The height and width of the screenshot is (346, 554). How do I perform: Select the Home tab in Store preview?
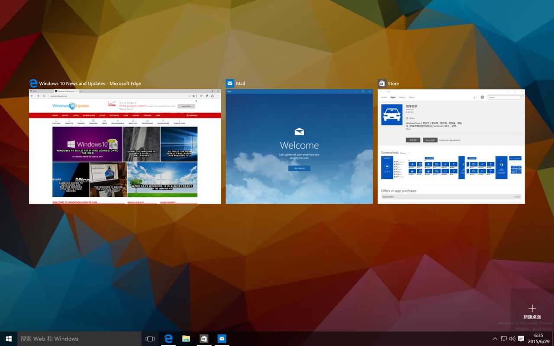[384, 97]
